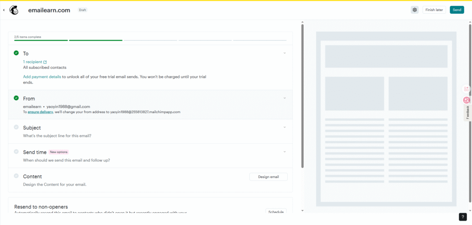
Task: Click the grey status circle beside Subject
Action: tap(16, 127)
